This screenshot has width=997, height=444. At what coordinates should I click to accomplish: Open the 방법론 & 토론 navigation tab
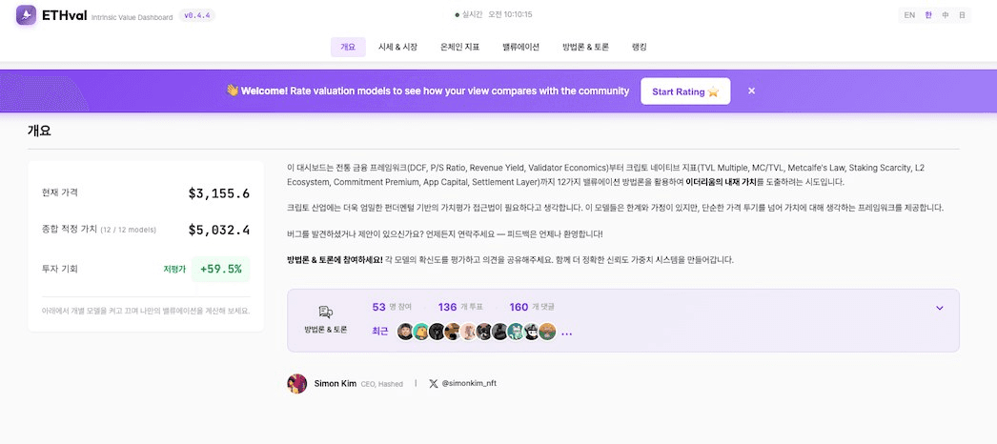(585, 47)
